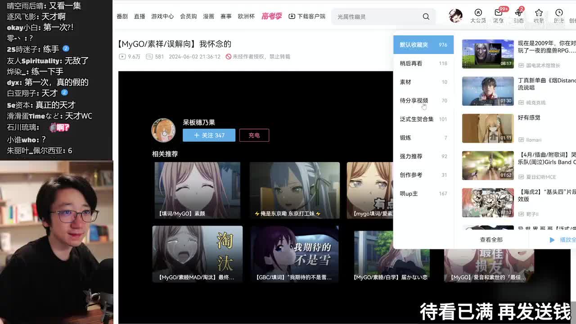Open recommended video 【填词/MyGO】素颜
Image resolution: width=576 pixels, height=324 pixels.
(x=197, y=190)
